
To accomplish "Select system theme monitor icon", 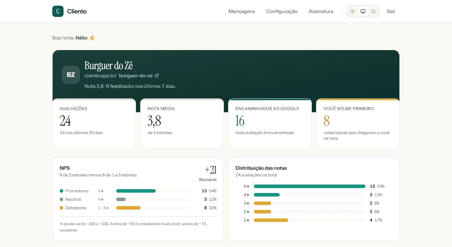I will coord(363,11).
